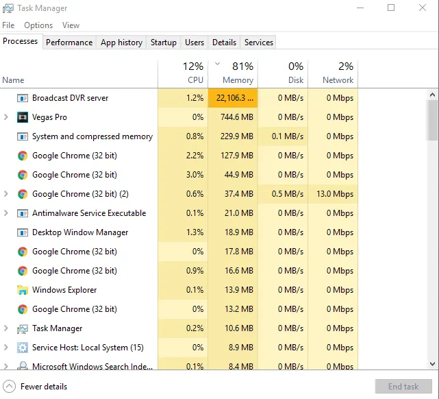Expand the Antimalware Service Executable group
439x399 pixels.
coord(5,213)
